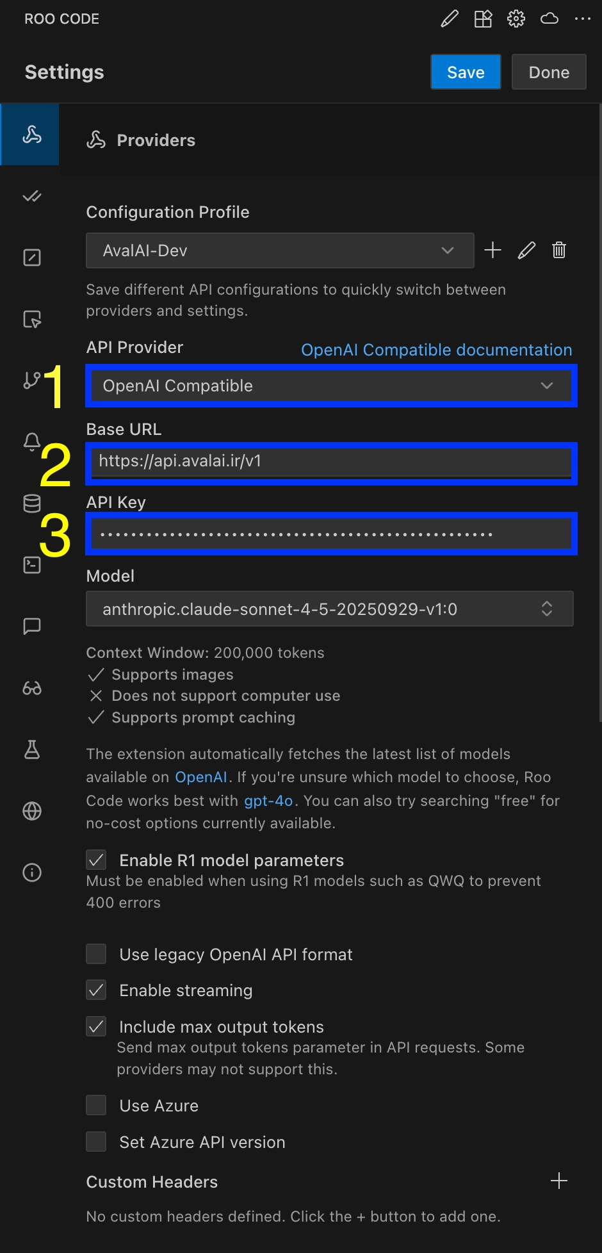Disable the Enable streaming checkbox
This screenshot has width=602, height=1253.
pyautogui.click(x=96, y=990)
